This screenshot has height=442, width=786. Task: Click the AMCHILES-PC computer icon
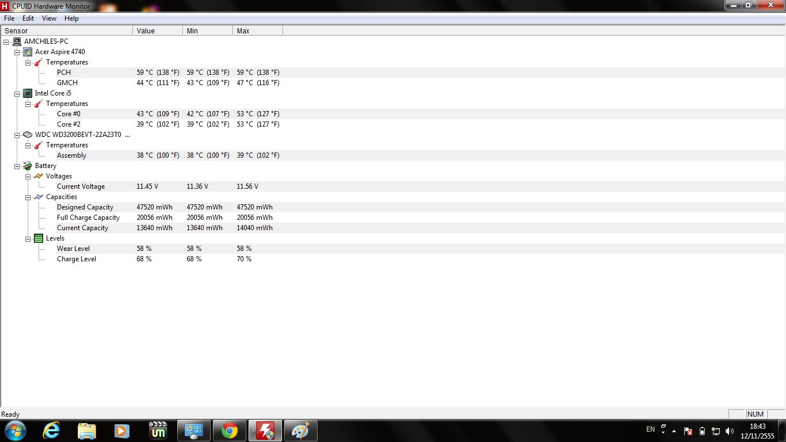pos(17,41)
